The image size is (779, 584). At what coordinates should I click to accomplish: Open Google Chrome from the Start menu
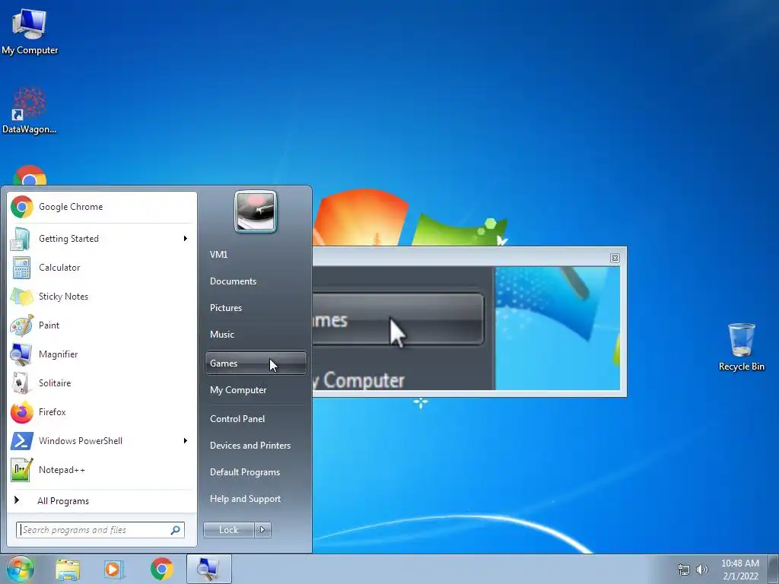pyautogui.click(x=102, y=207)
